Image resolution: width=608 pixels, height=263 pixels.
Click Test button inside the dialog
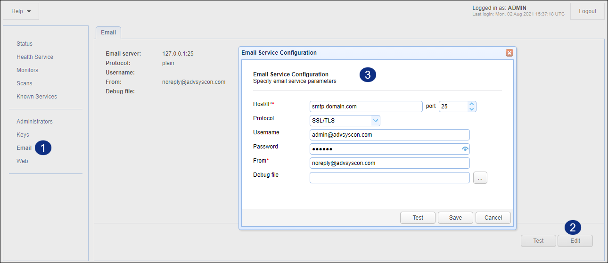coord(418,218)
